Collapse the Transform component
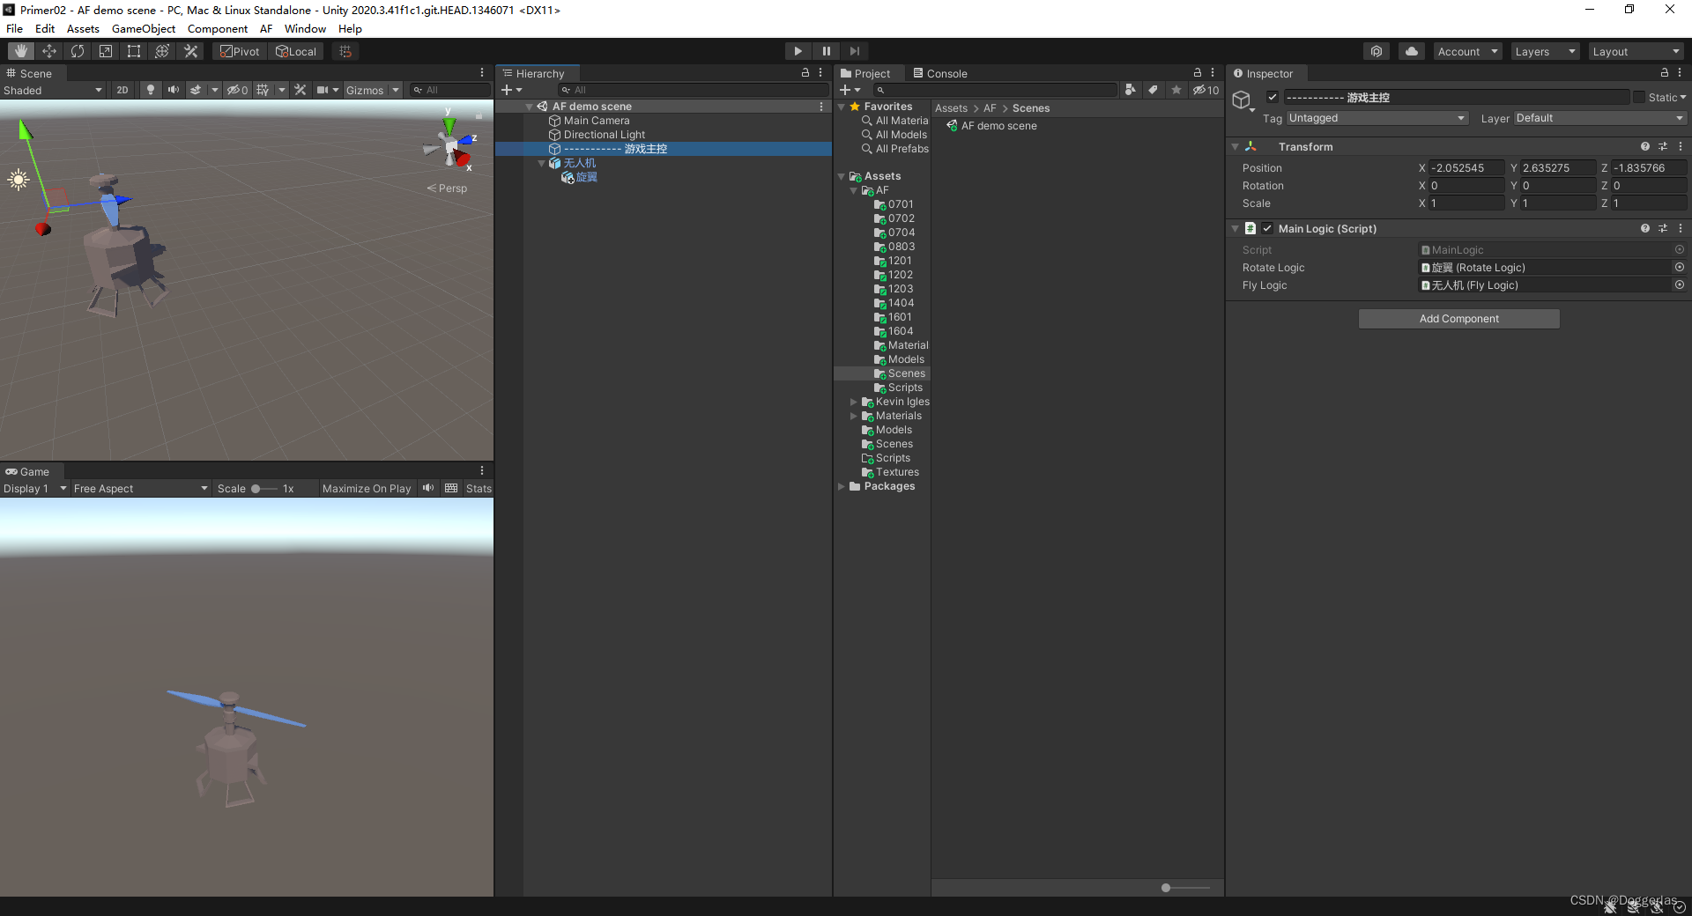1692x916 pixels. point(1236,147)
